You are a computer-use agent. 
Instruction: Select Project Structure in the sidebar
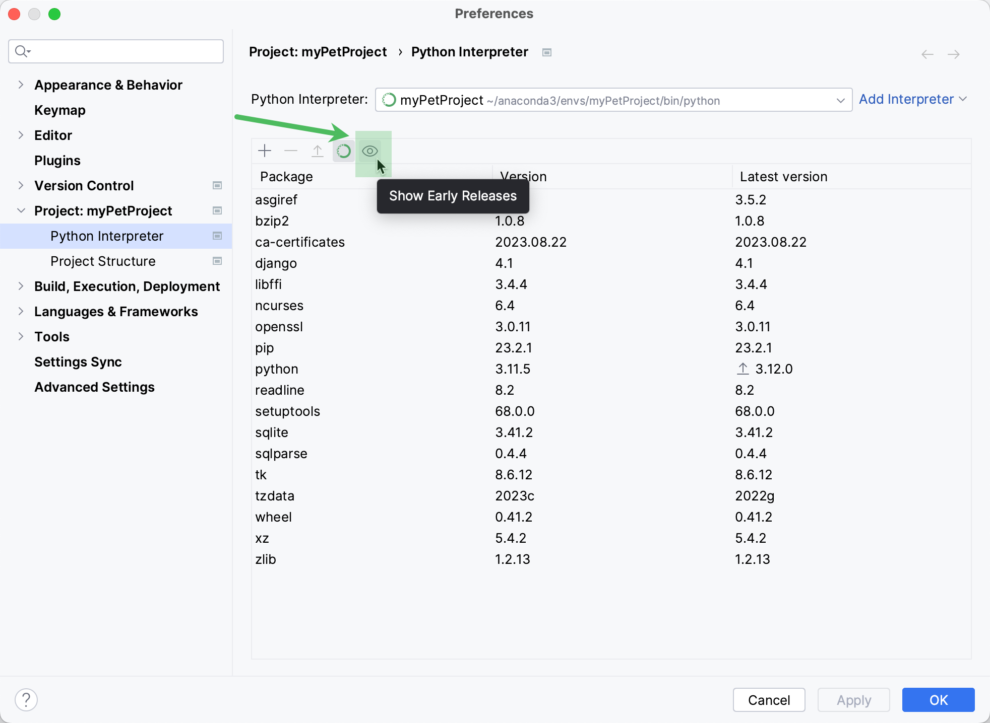[x=102, y=261]
